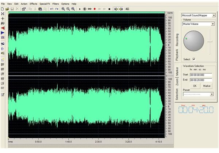Click the Paste clipboard icon in toolbar
The height and width of the screenshot is (153, 219).
click(x=40, y=9)
